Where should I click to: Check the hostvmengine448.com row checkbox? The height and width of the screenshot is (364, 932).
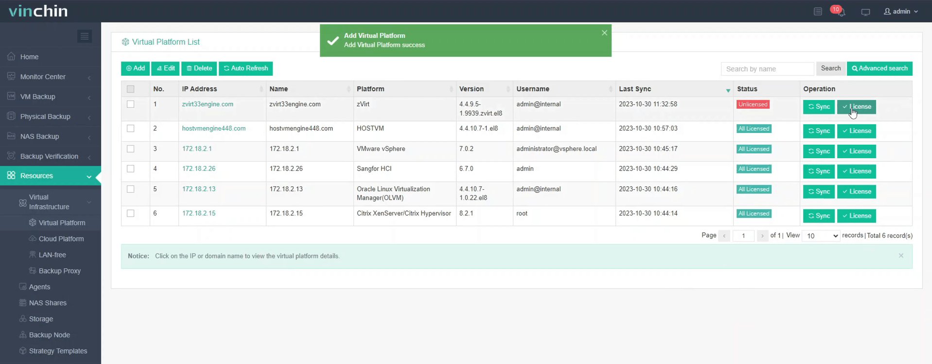click(x=130, y=129)
